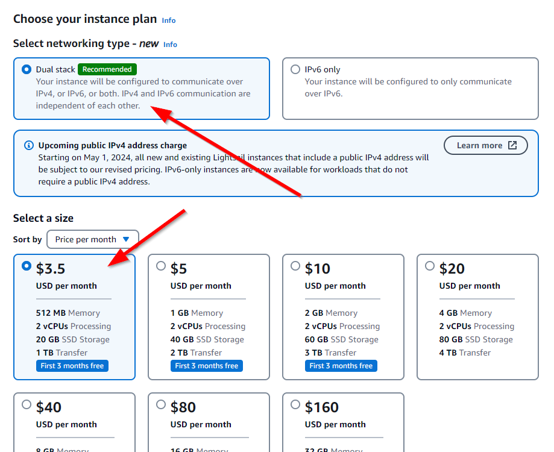Screen dimensions: 554x452
Task: Click First 3 months free badge on $3.5 plan
Action: 72,366
